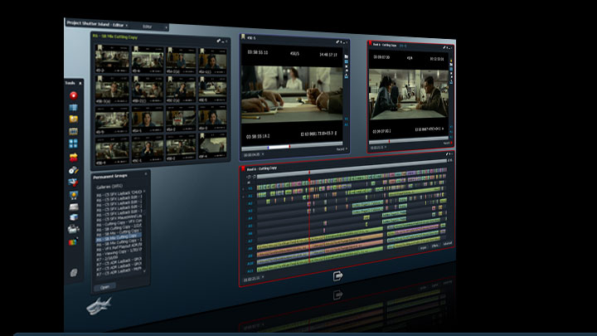
Task: Click top side icon of record viewer
Action: point(451,61)
